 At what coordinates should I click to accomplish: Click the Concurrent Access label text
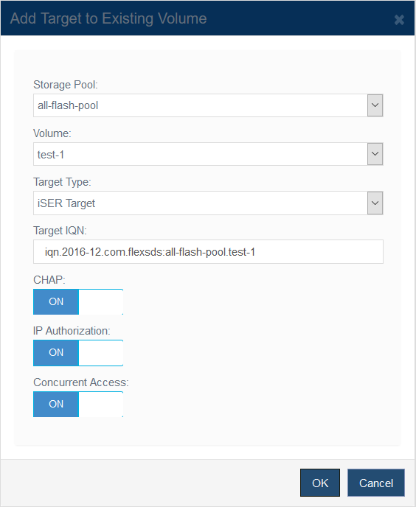pos(81,382)
